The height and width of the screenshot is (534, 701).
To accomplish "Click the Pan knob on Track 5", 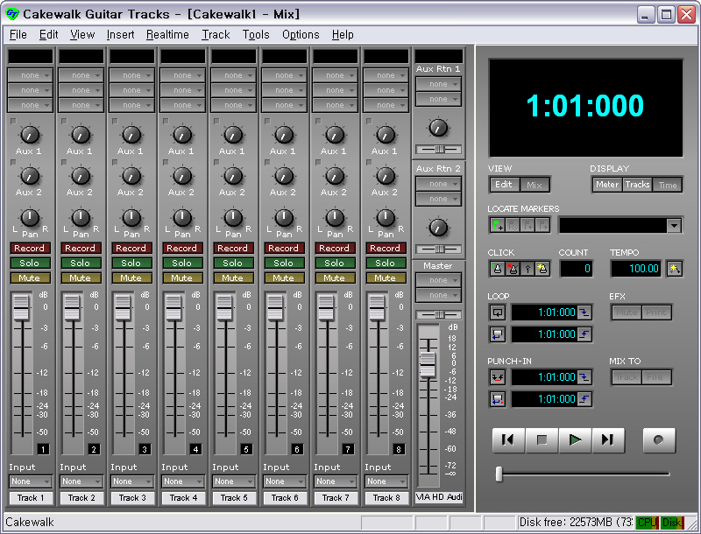I will tap(233, 217).
